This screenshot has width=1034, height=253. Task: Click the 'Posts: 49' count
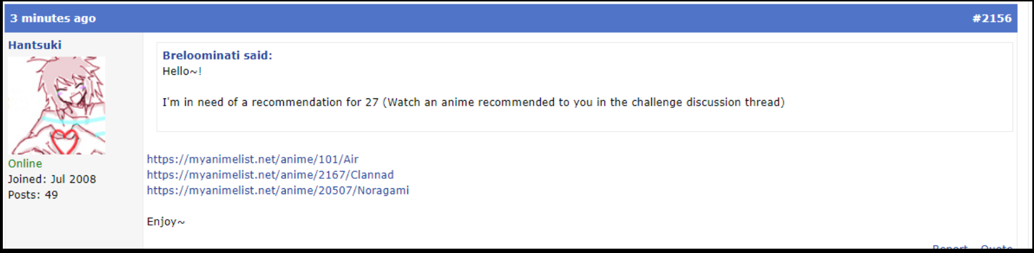click(x=33, y=195)
